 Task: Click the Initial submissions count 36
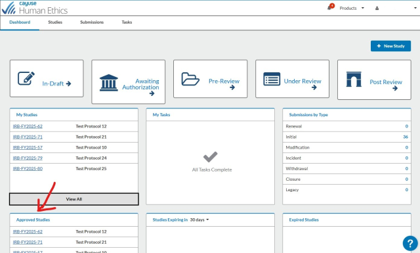(406, 137)
